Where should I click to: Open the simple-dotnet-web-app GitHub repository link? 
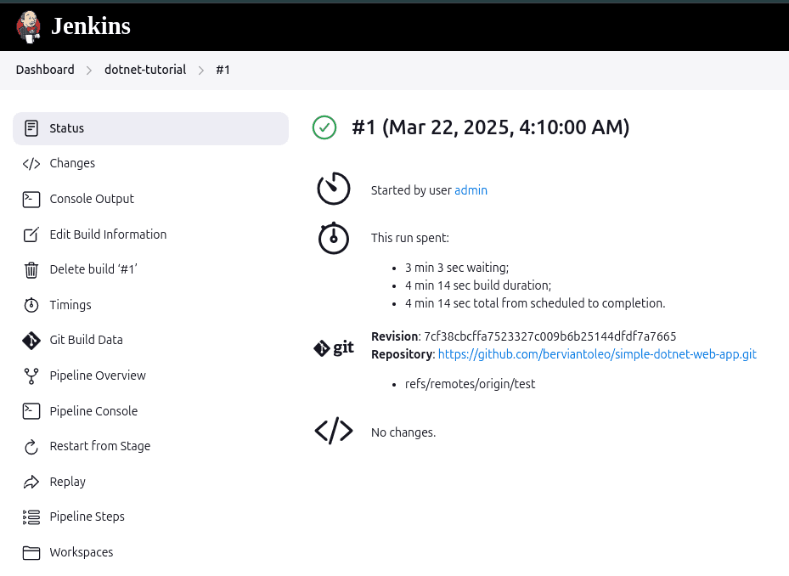tap(596, 354)
